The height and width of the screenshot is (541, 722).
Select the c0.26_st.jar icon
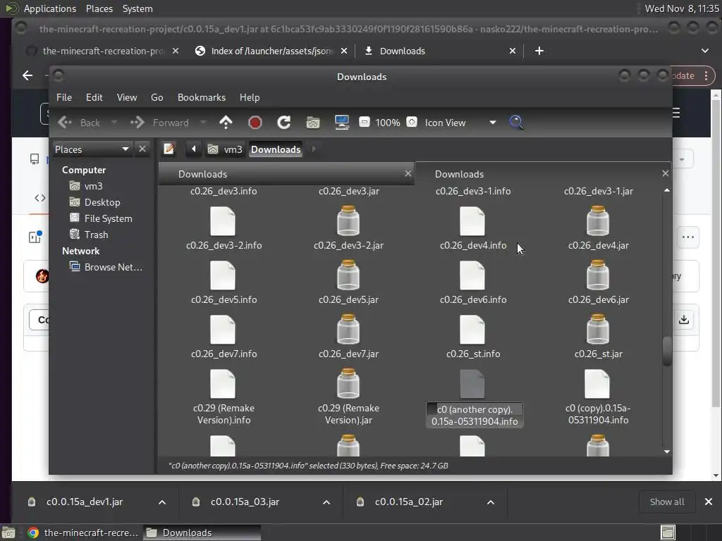tap(598, 330)
